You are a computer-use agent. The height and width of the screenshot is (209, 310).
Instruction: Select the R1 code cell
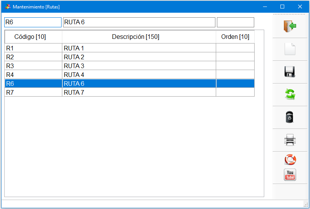pyautogui.click(x=33, y=48)
